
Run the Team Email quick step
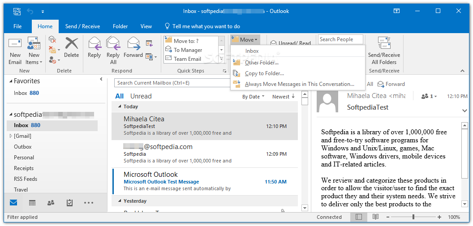(x=191, y=59)
